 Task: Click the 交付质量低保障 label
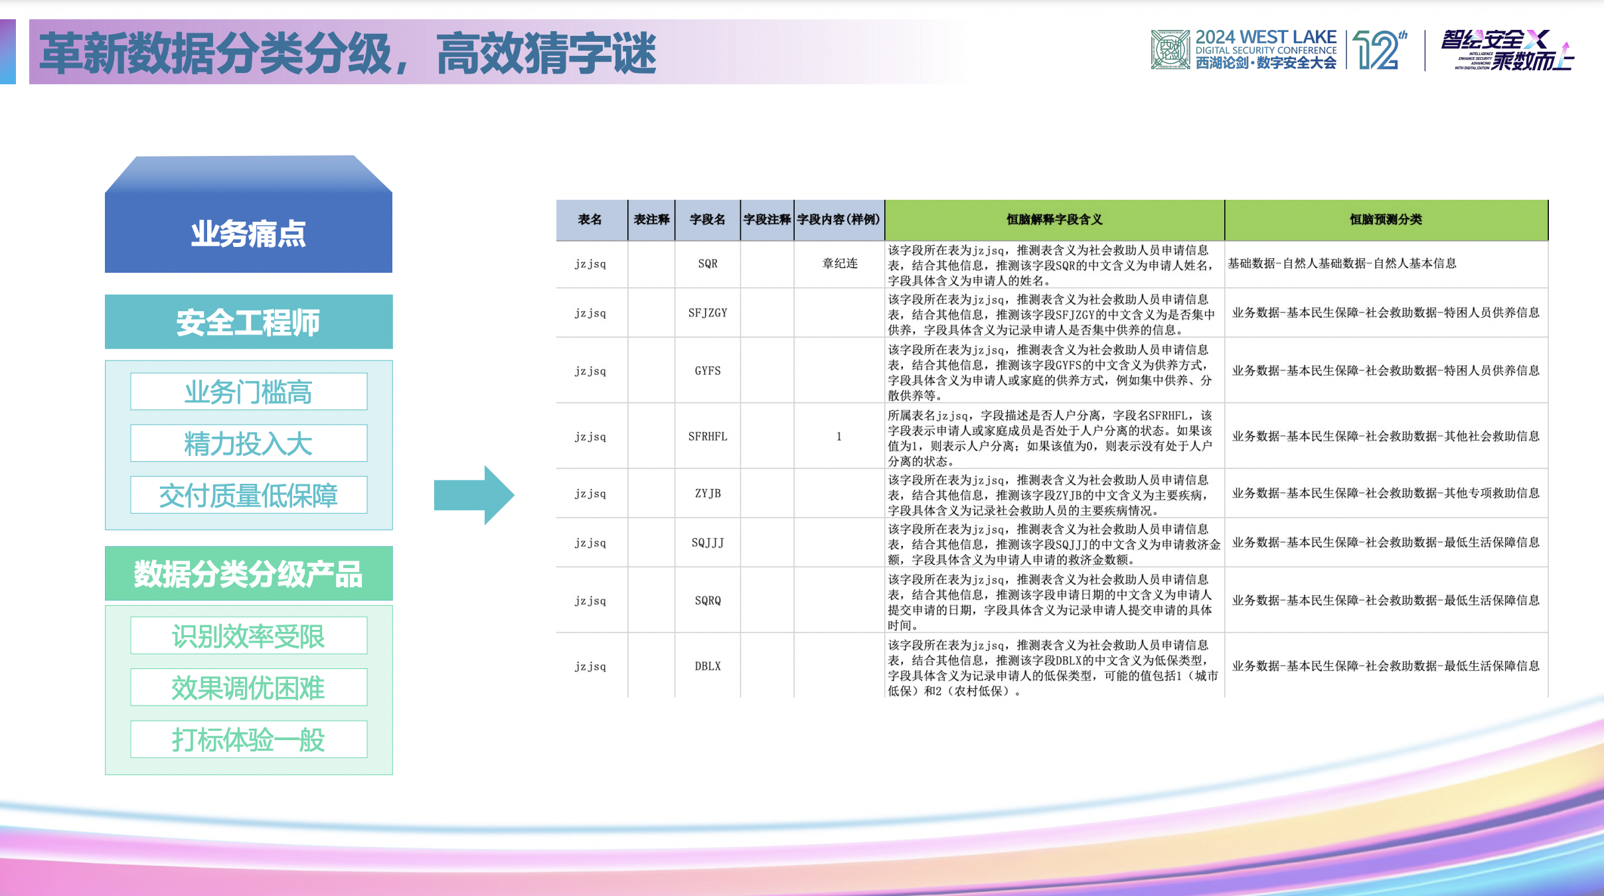(249, 494)
